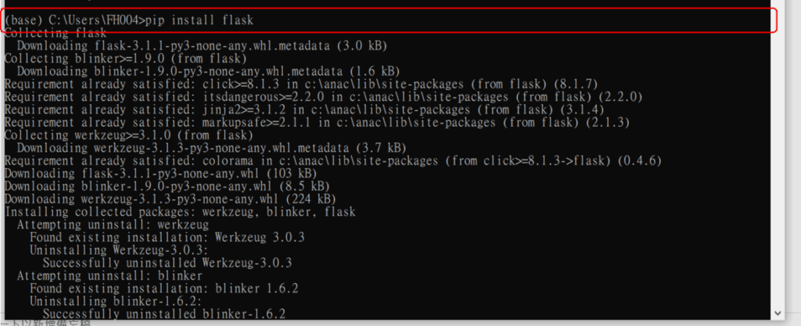Click the "Installing collected packages" line
This screenshot has height=326, width=801.
tap(180, 212)
